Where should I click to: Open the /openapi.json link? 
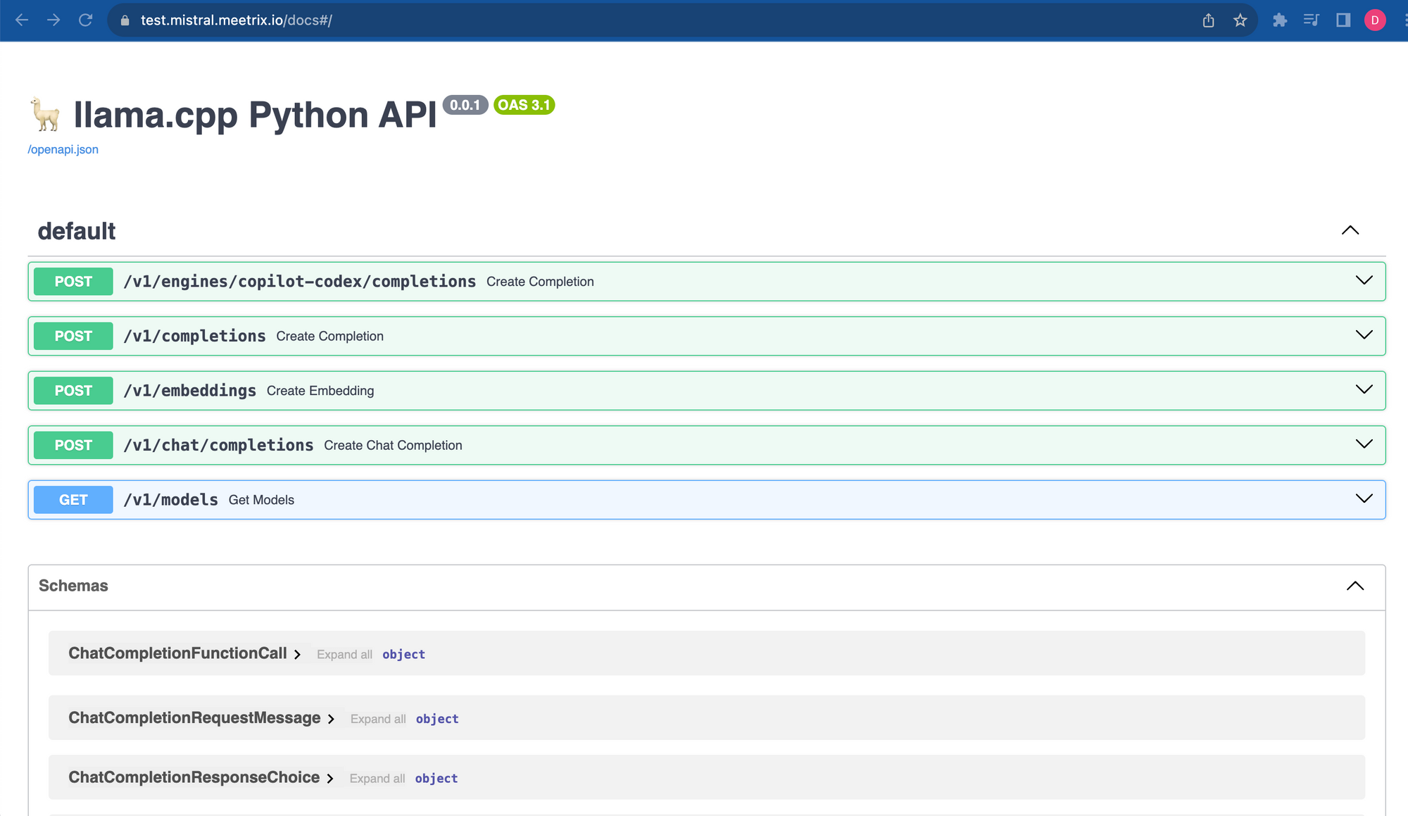click(63, 149)
